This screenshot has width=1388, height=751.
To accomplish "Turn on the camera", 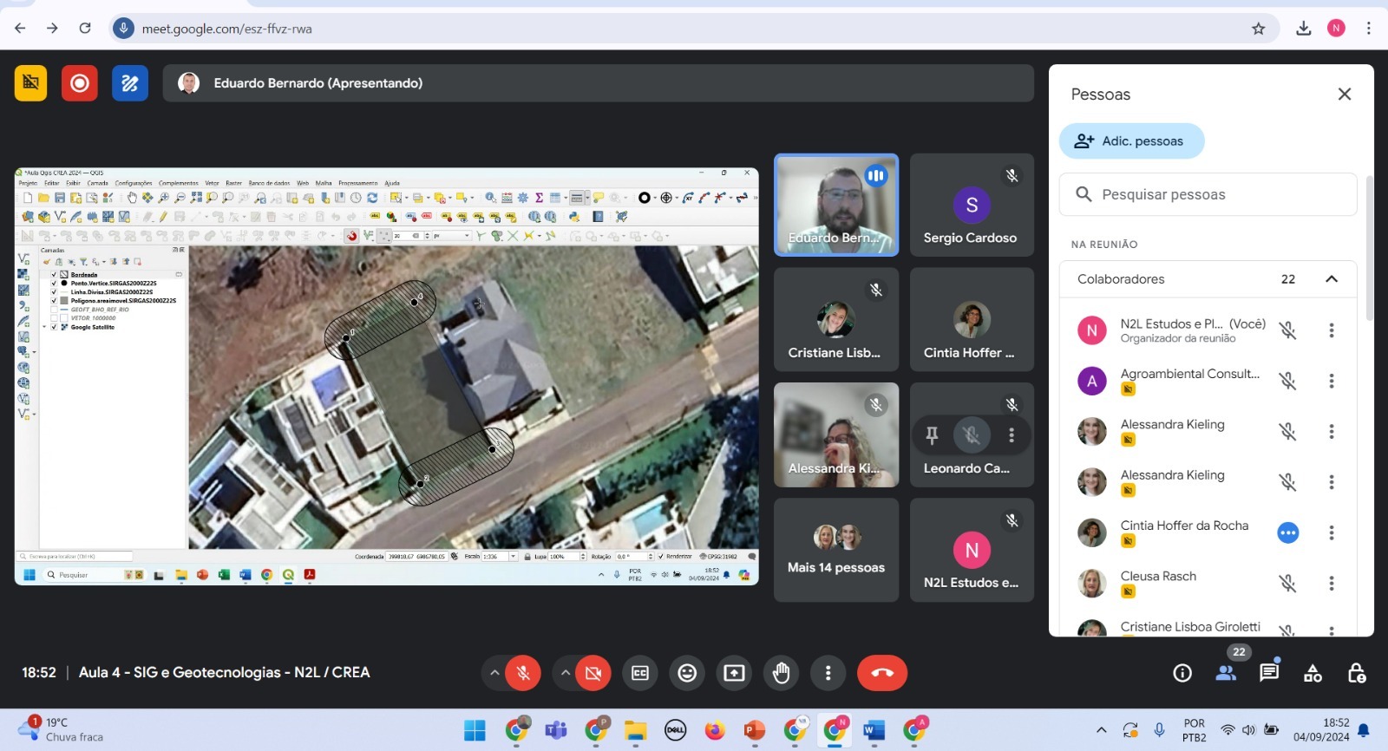I will click(593, 673).
